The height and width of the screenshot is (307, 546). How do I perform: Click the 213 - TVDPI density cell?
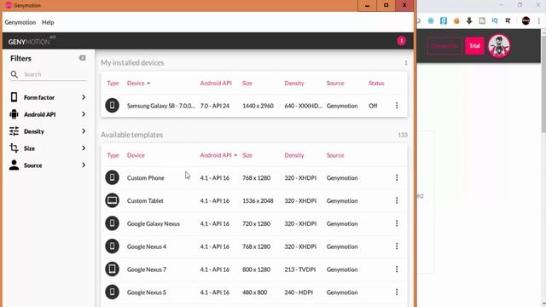(299, 269)
